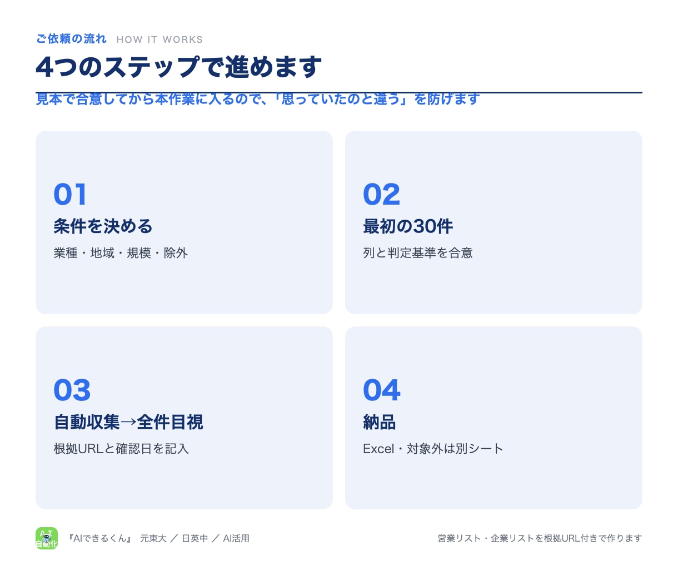
Task: Click the subtitle starting '見本で合意してから'
Action: (x=257, y=99)
